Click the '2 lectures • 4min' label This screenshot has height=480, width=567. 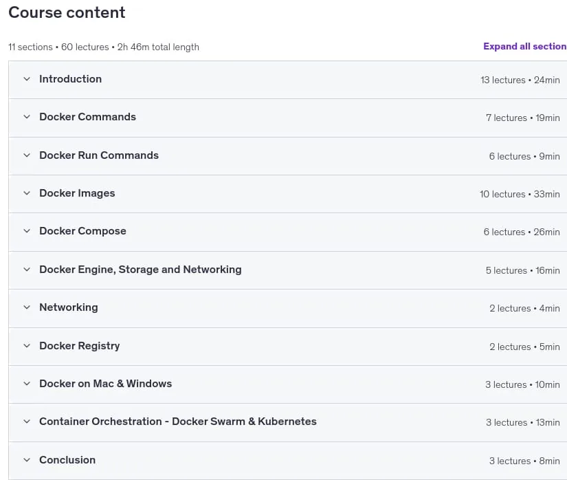pos(524,309)
